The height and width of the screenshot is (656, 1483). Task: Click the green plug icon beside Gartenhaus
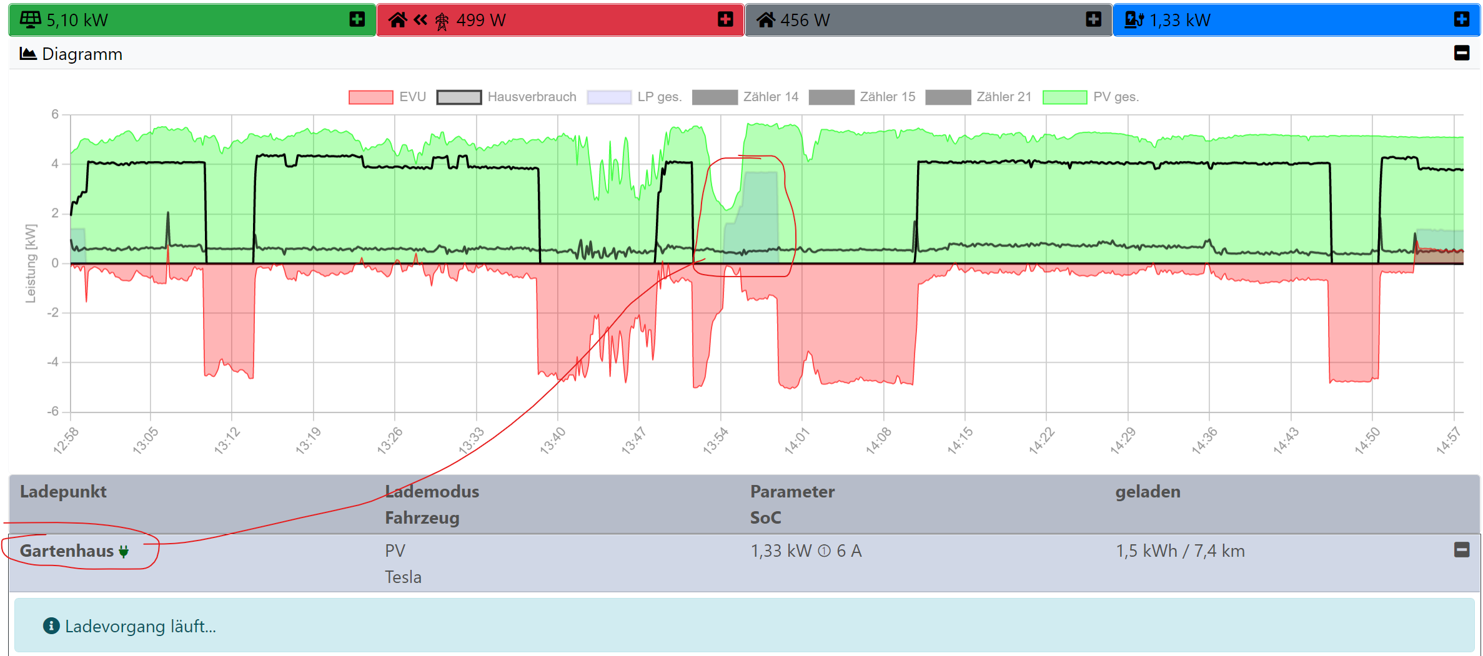pos(124,551)
